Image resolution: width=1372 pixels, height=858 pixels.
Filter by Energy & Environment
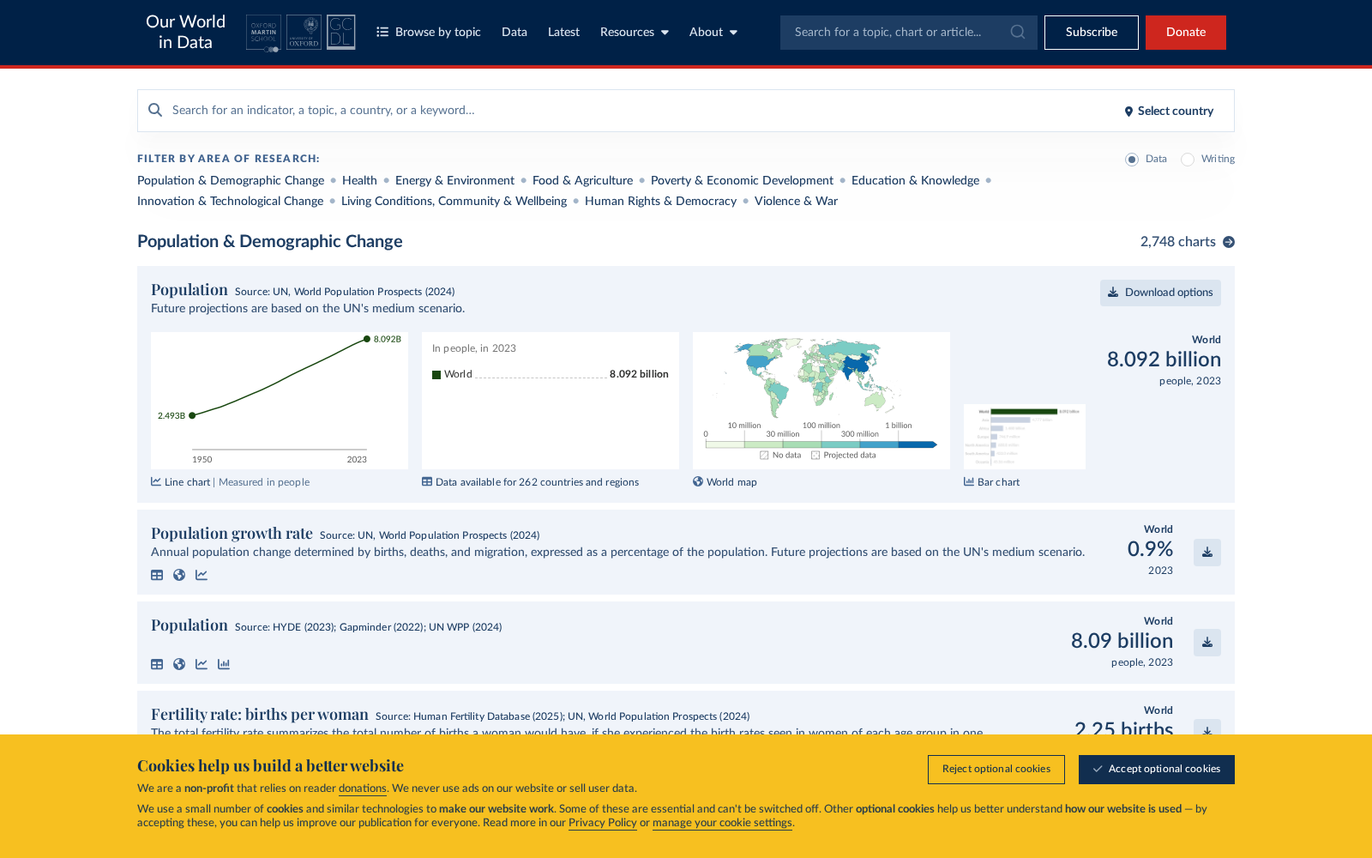454,180
